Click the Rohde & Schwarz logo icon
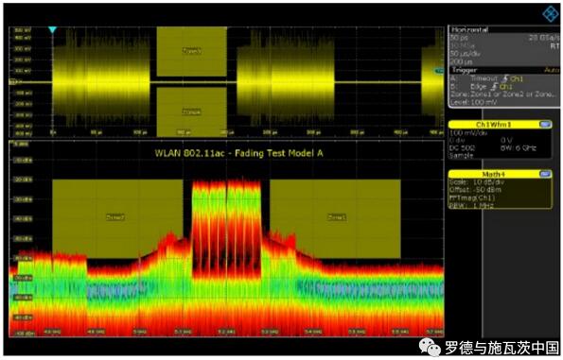The height and width of the screenshot is (360, 563). pyautogui.click(x=551, y=14)
